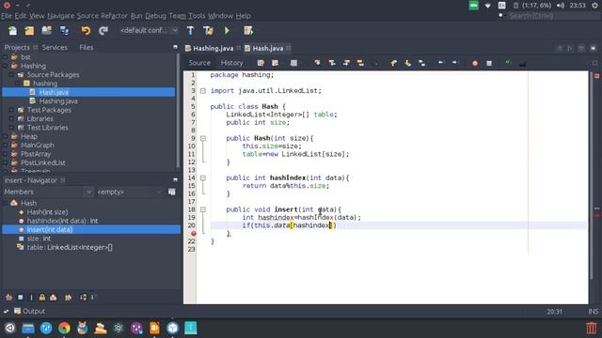The height and width of the screenshot is (338, 602).
Task: Toggle Sort by Source in Navigator
Action: tap(93, 297)
